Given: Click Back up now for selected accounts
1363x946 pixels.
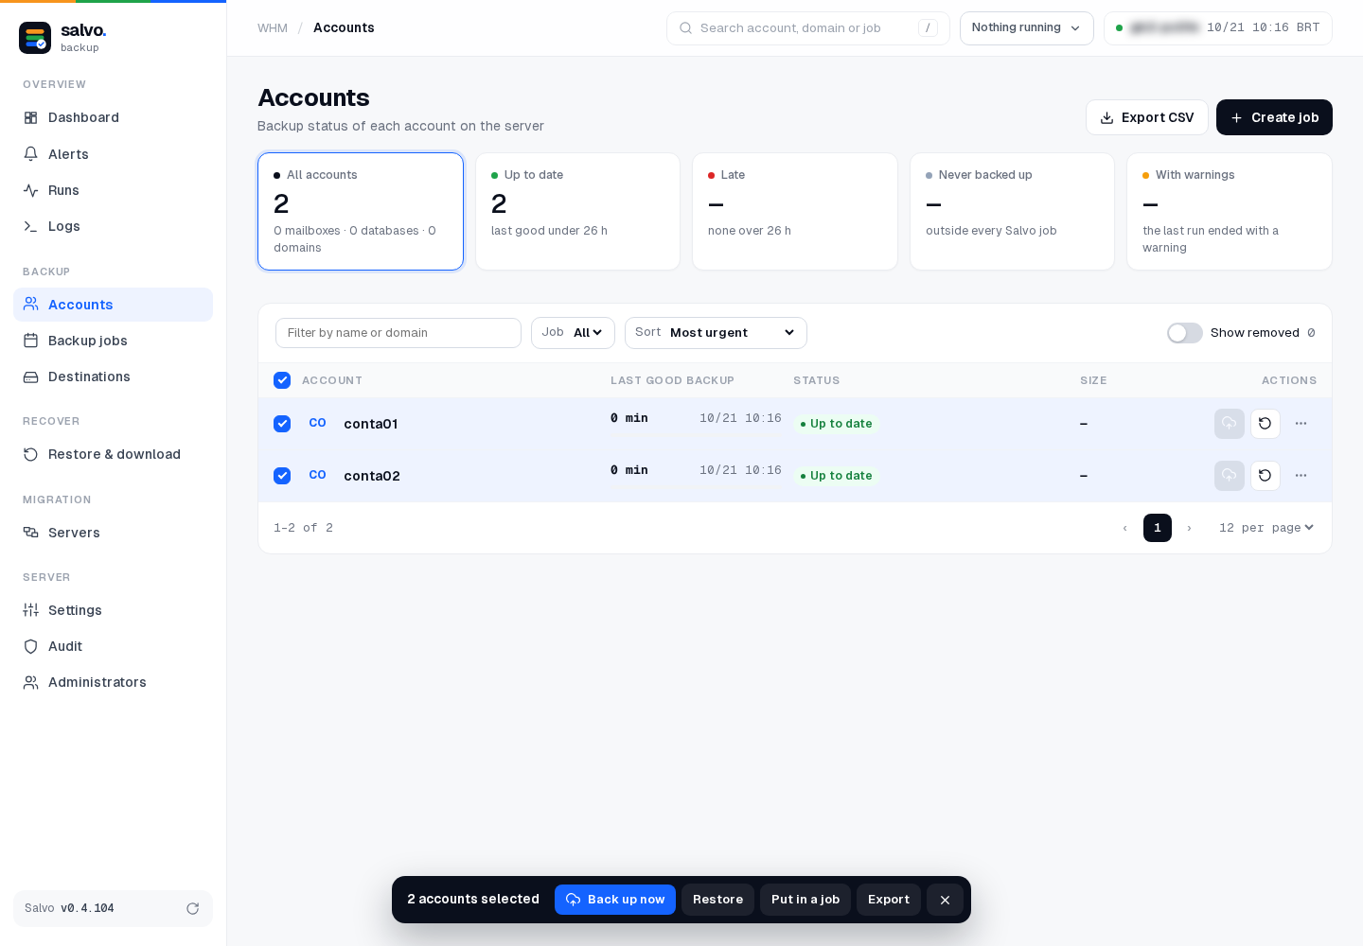Looking at the screenshot, I should [x=615, y=900].
